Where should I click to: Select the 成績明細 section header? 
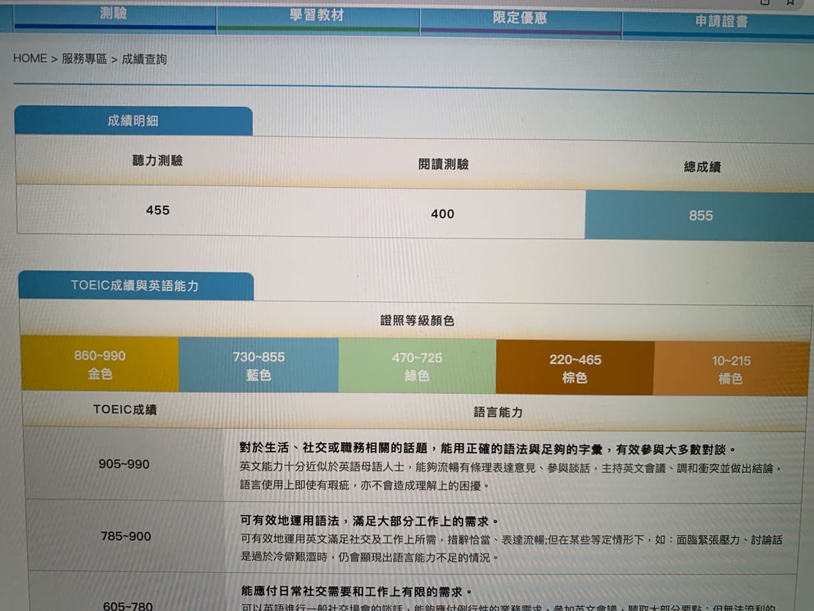(x=133, y=120)
